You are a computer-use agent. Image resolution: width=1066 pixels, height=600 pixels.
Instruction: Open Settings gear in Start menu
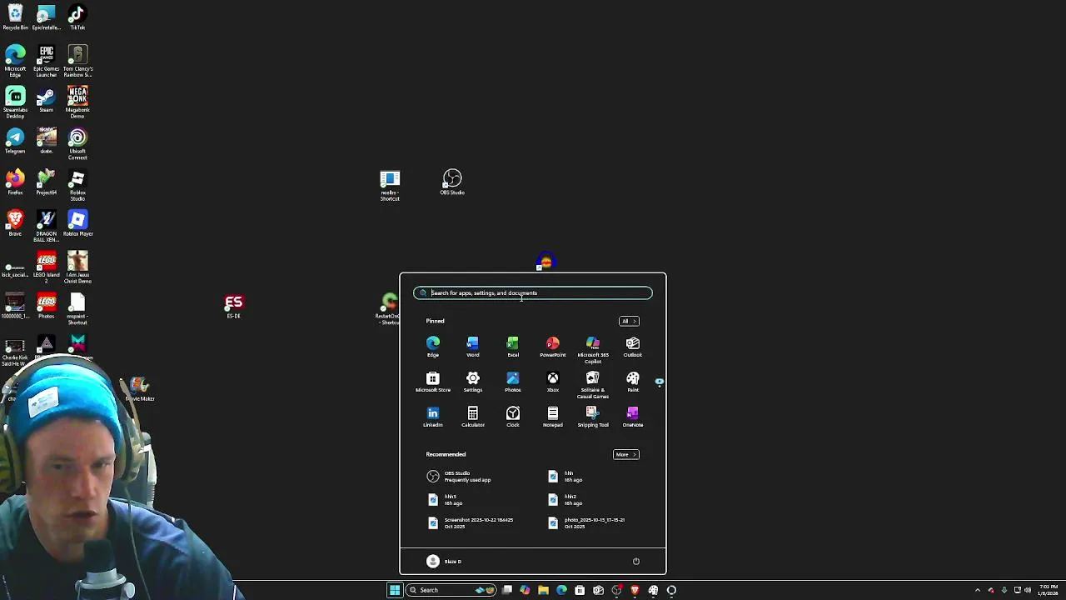473,382
